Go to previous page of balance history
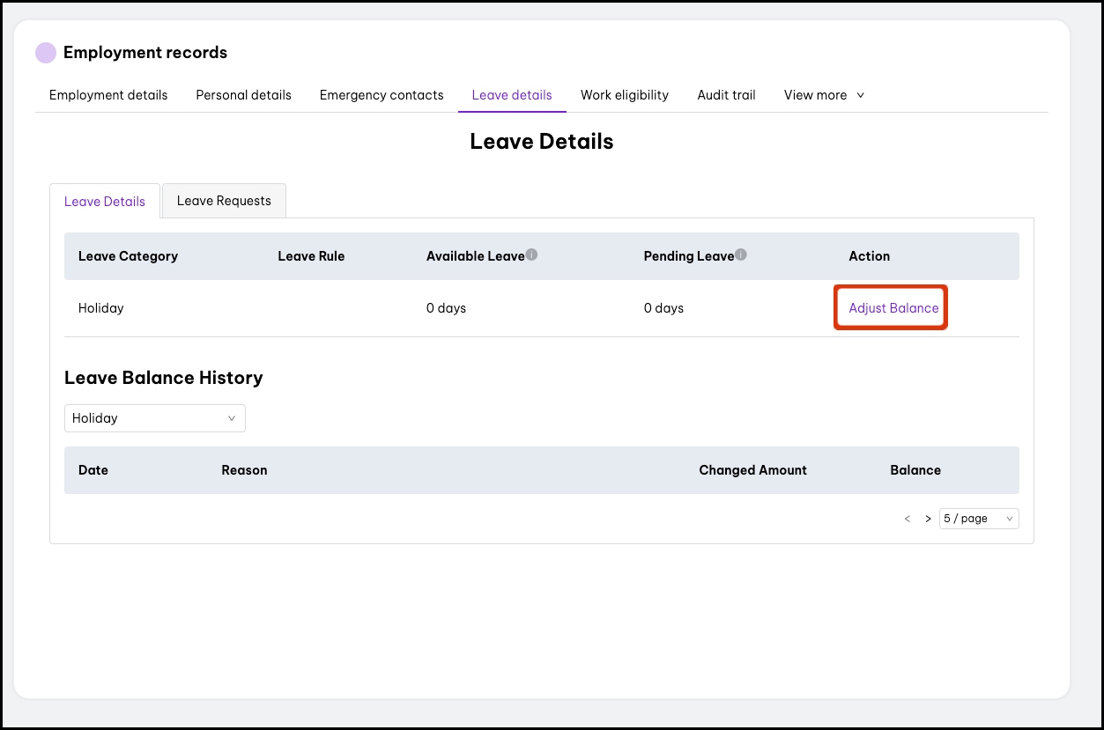 pyautogui.click(x=908, y=519)
